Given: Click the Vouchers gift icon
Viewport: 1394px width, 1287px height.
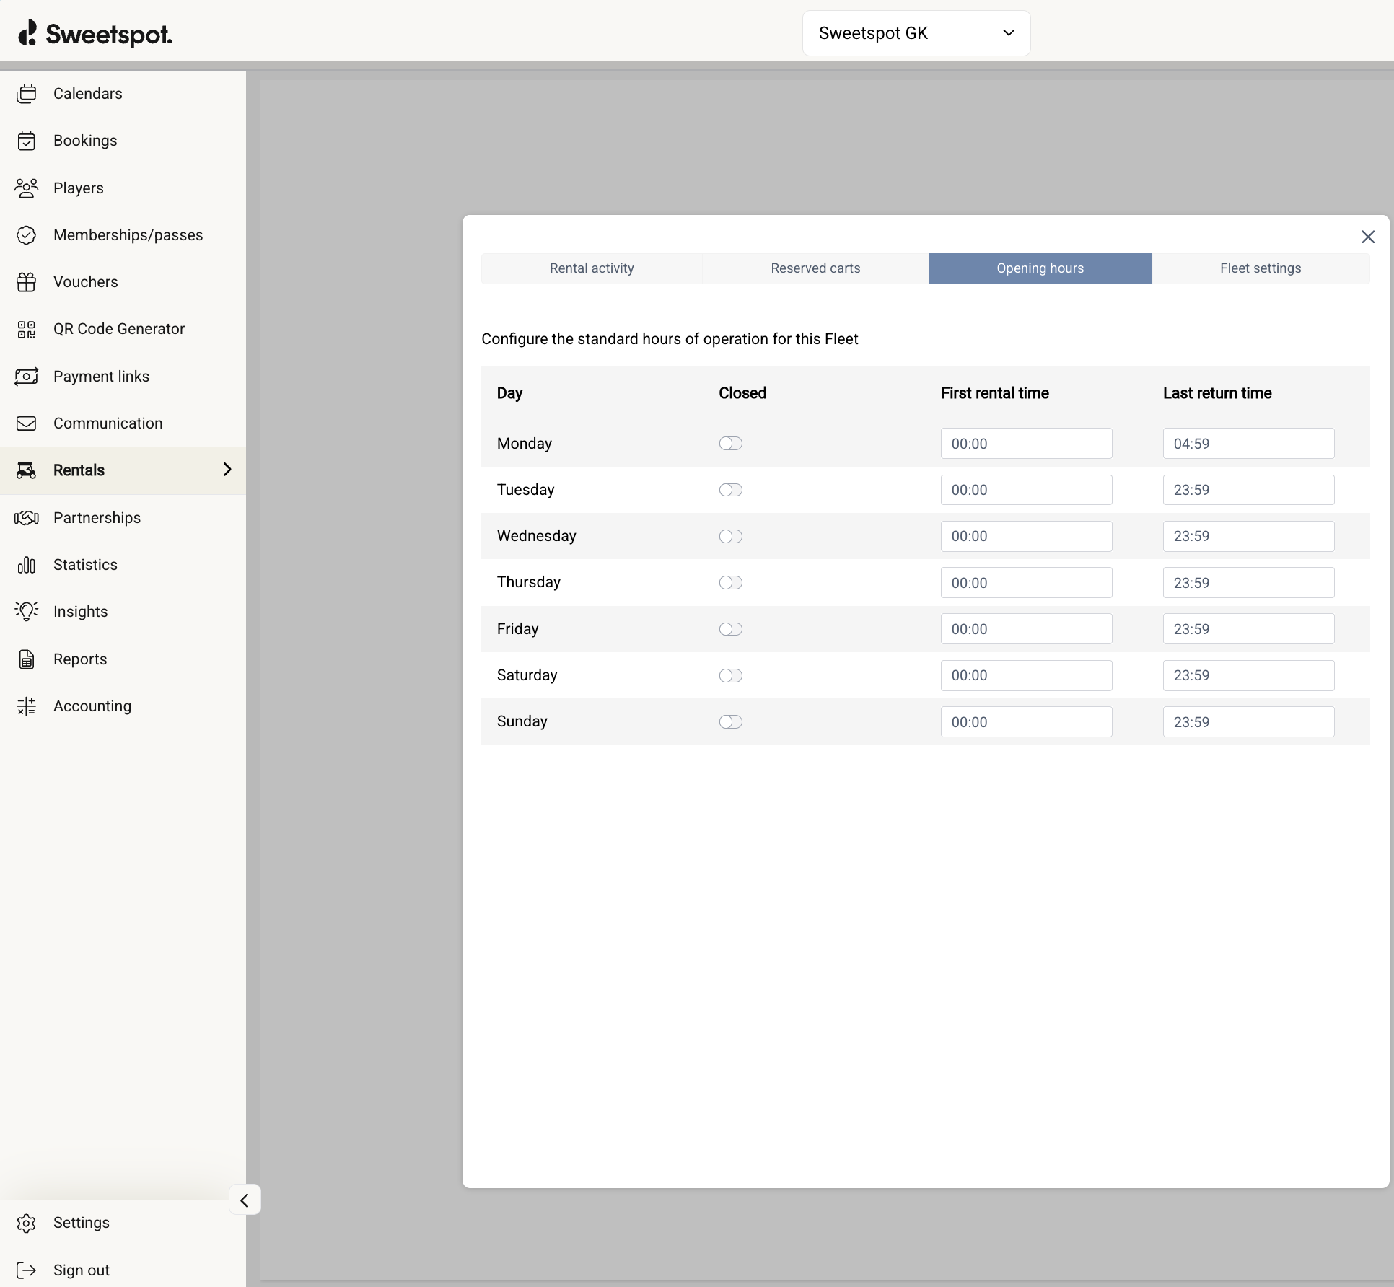Looking at the screenshot, I should point(27,282).
